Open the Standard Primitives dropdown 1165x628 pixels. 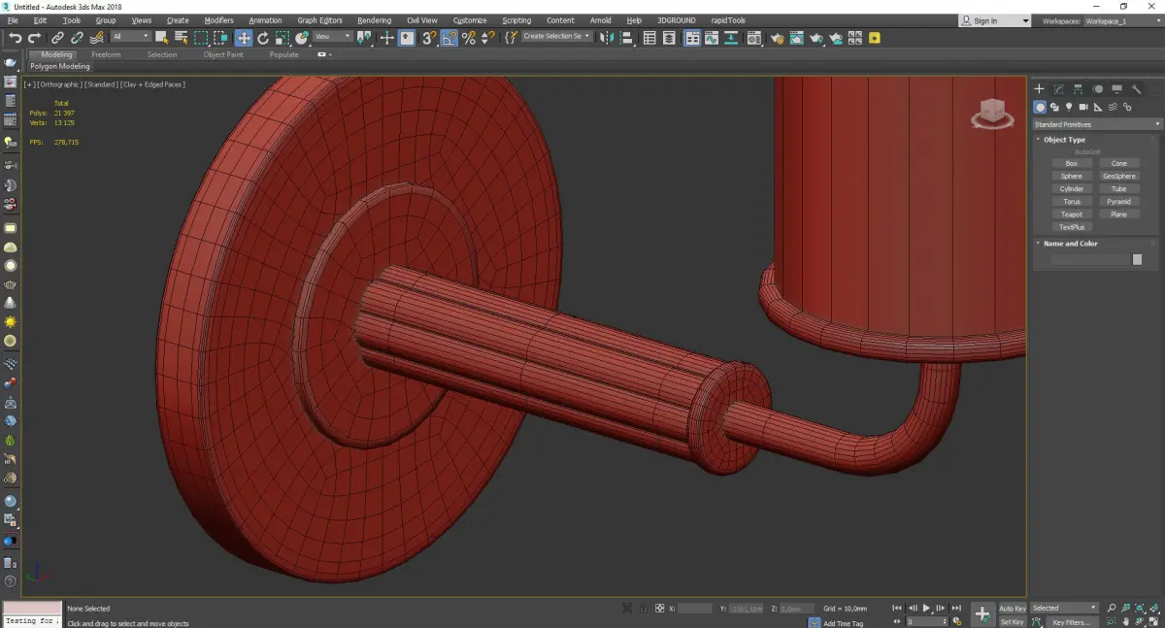(1097, 124)
